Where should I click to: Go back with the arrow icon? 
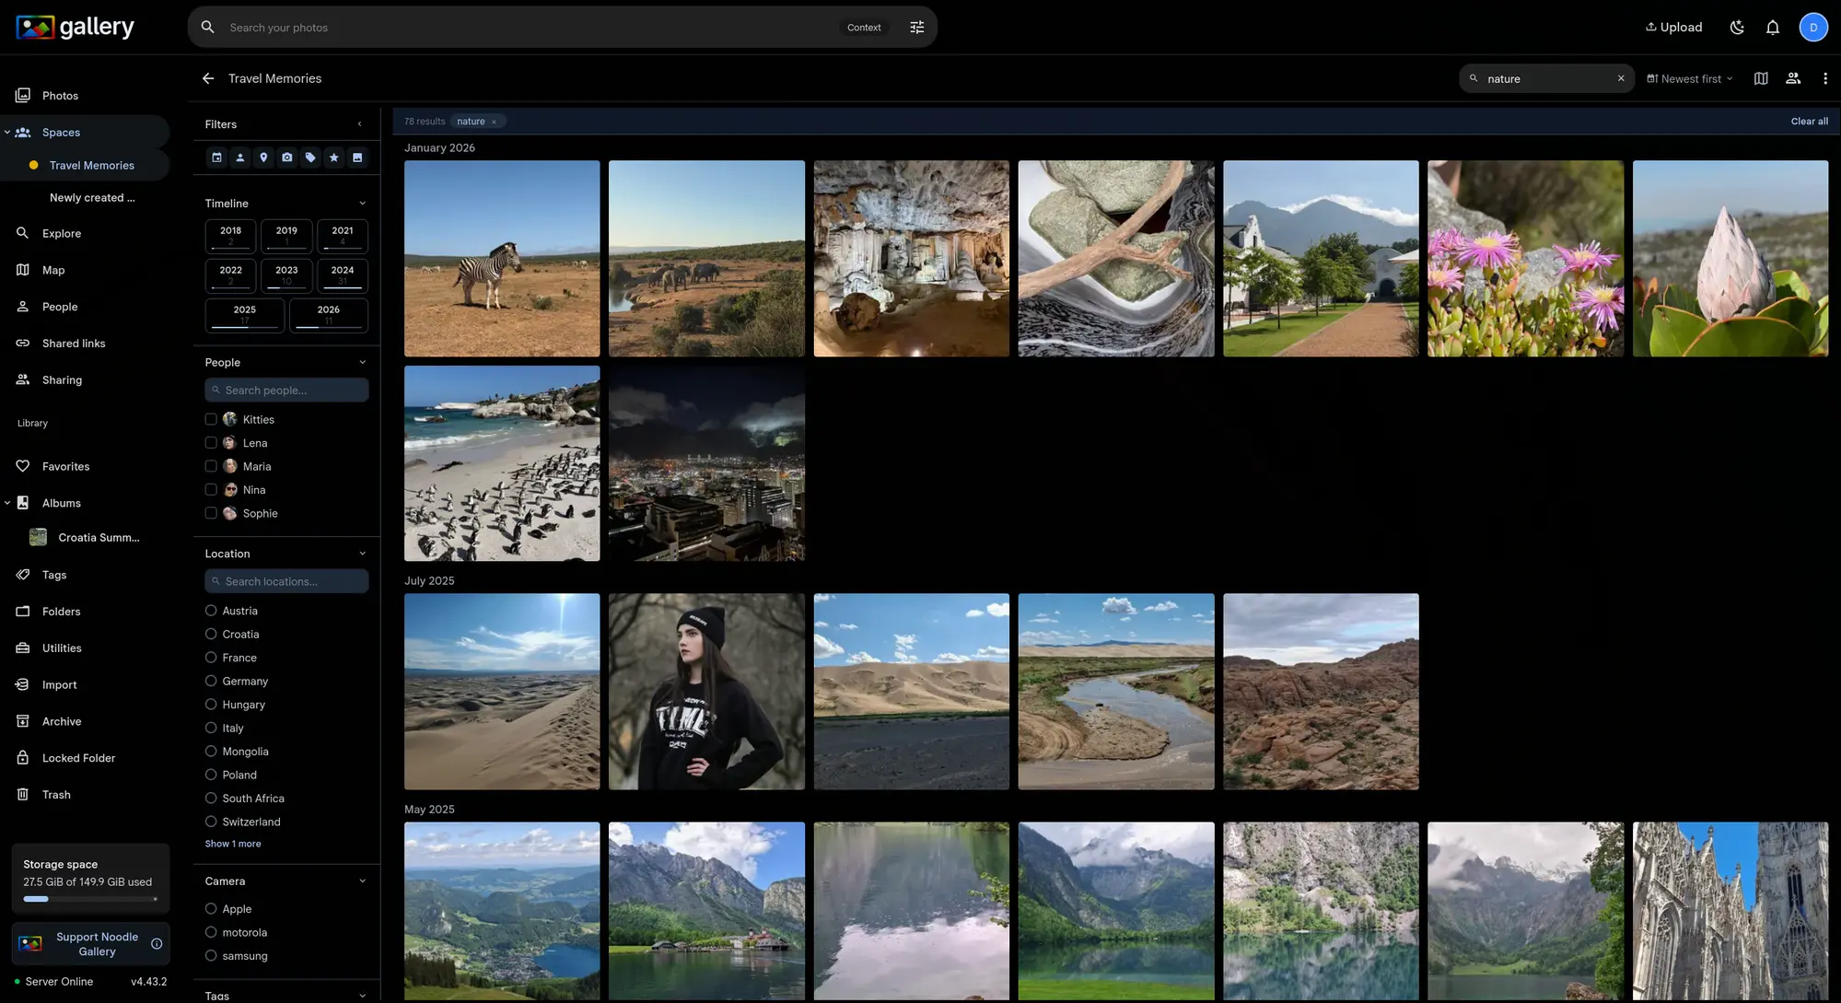[208, 78]
